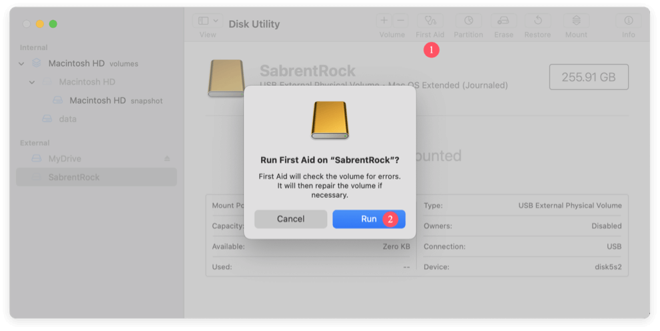Click the Run First Aid dialog heading
Screen dimensions: 660x331
click(330, 160)
